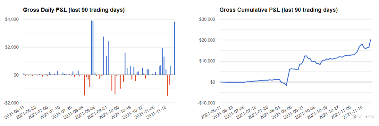Click the $10,000 label on Cumulative P&L axis
Viewport: 379px width, 126px height.
click(207, 61)
